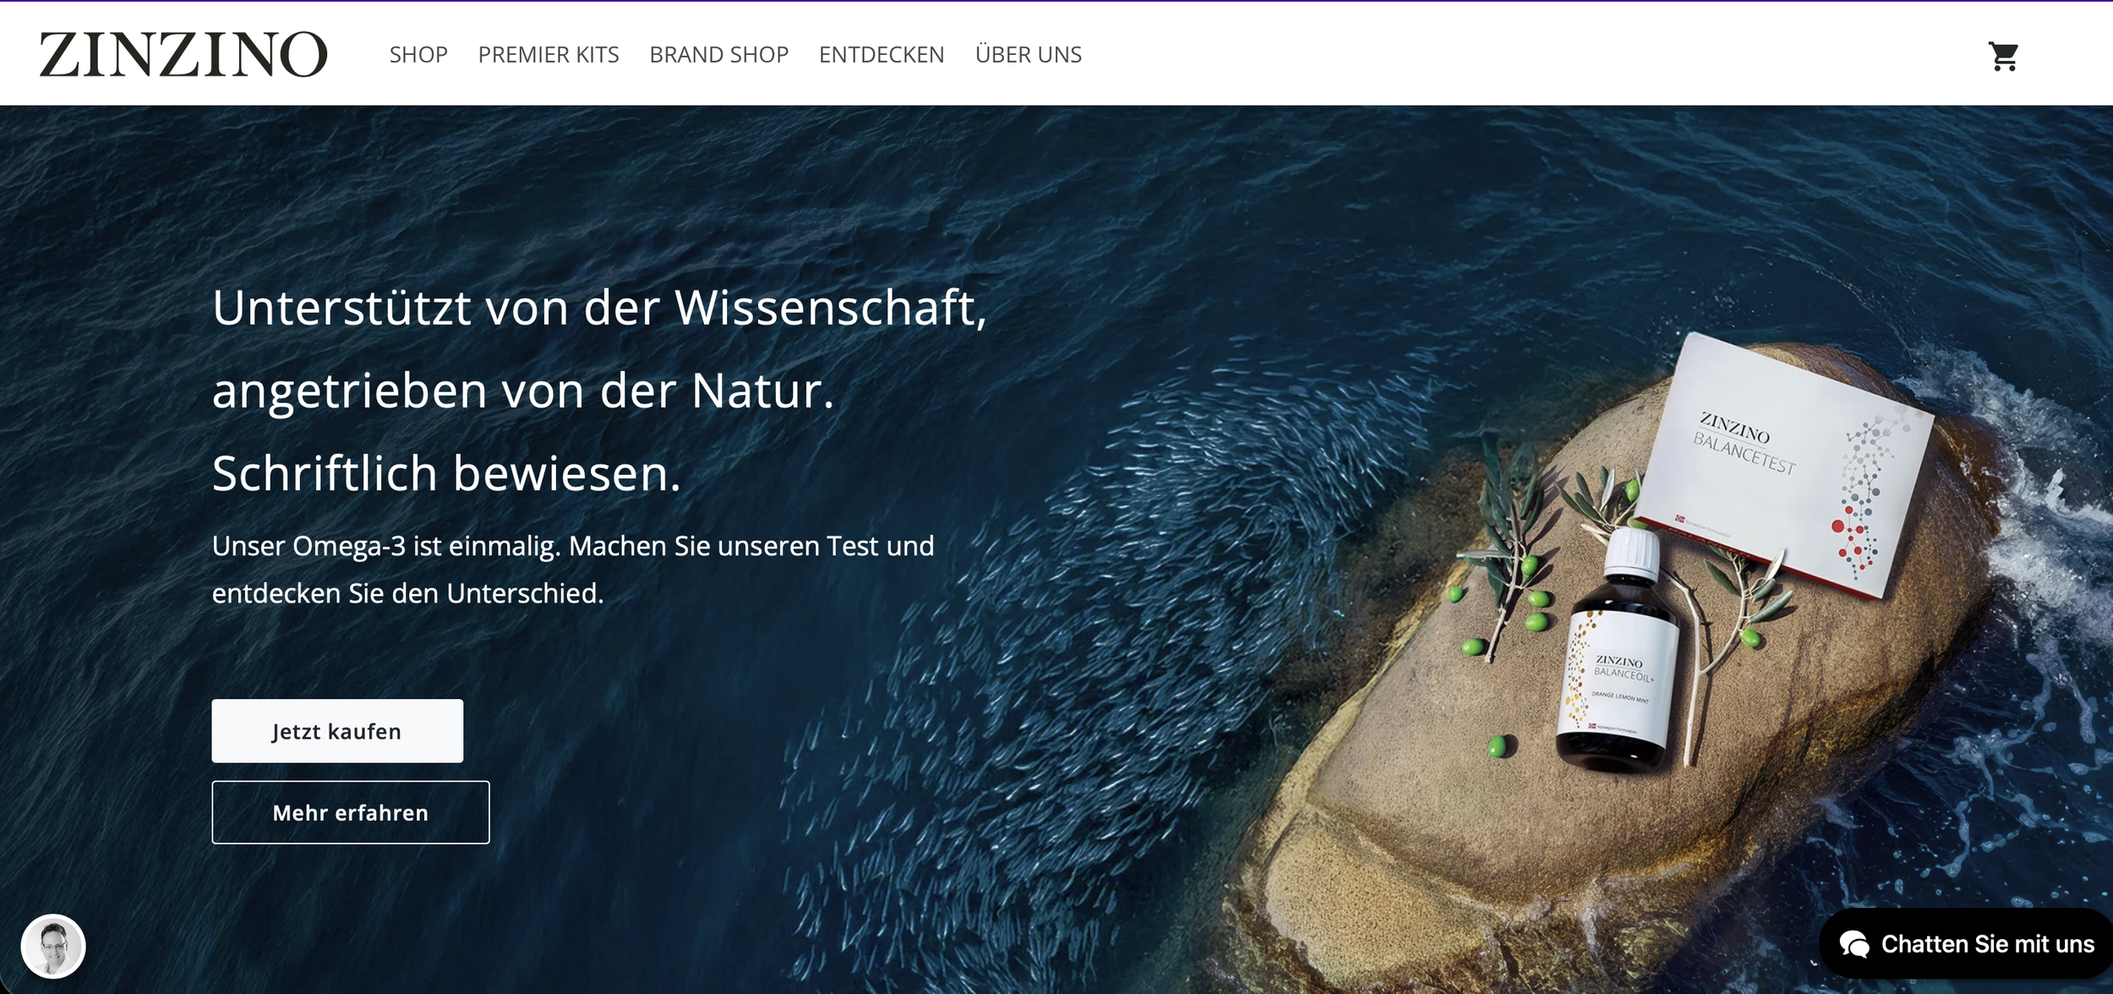Click the ZINZINO logo

coord(183,55)
